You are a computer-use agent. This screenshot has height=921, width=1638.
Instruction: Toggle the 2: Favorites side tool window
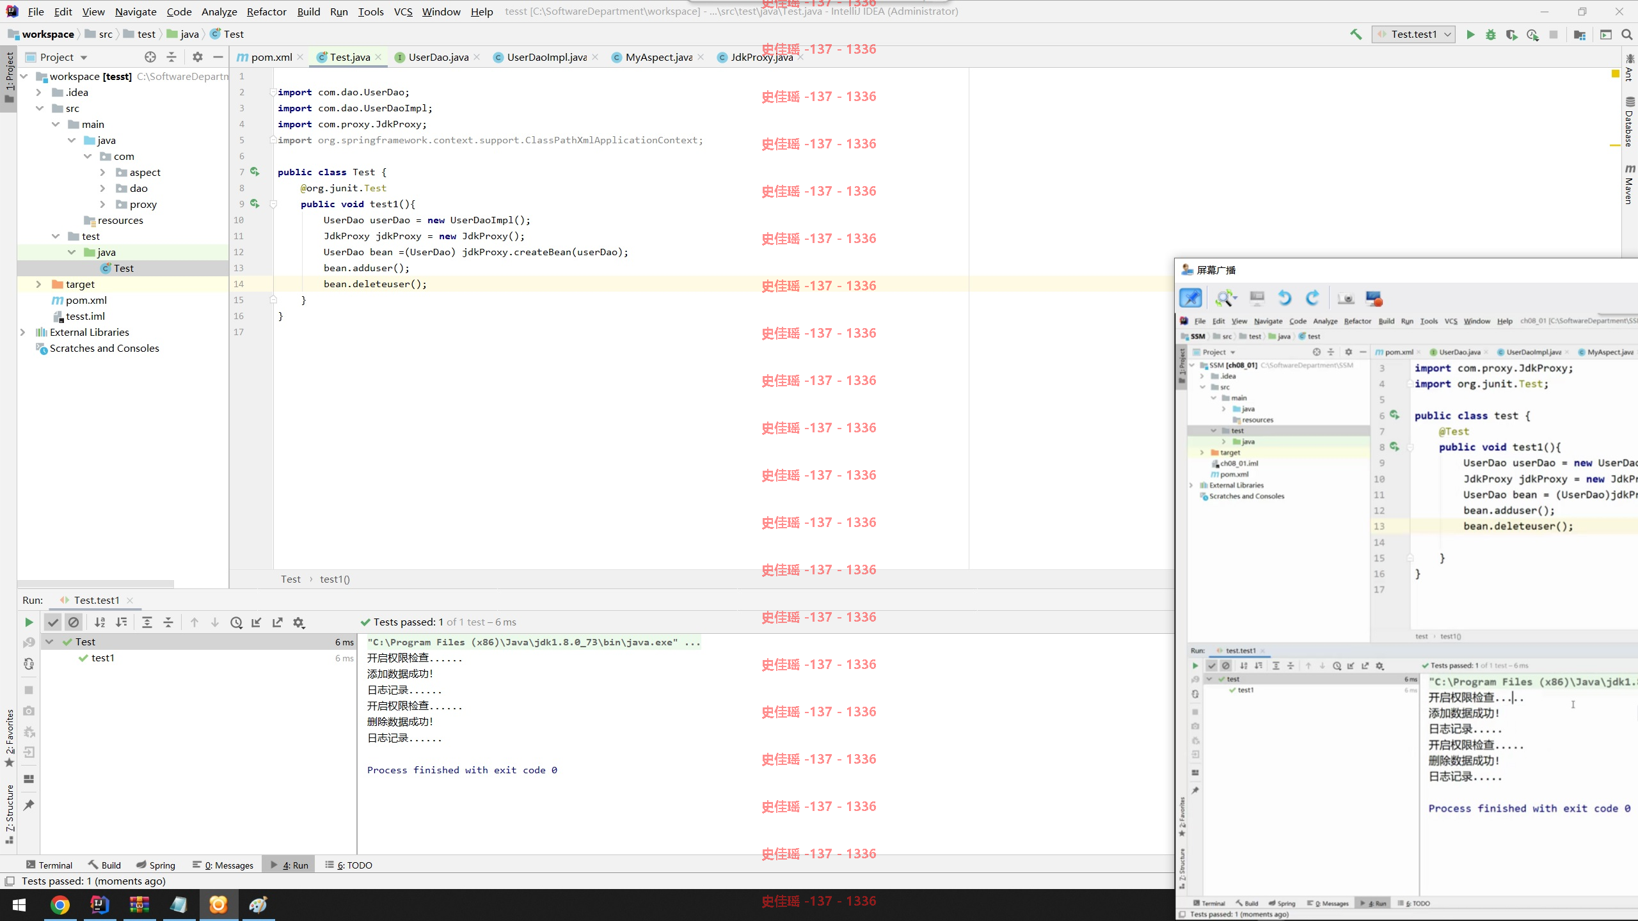point(9,737)
